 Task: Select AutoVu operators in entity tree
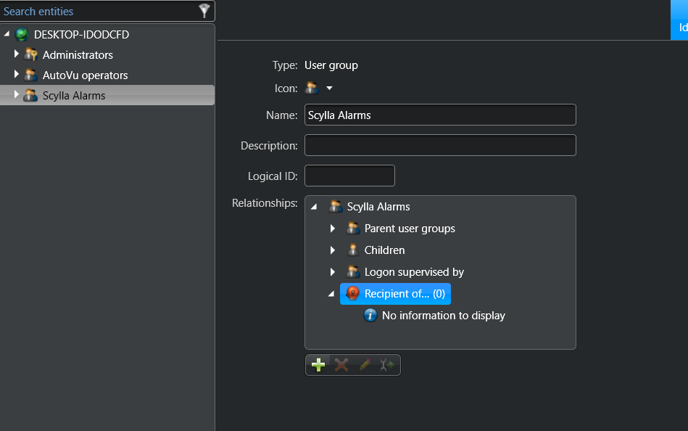tap(85, 75)
